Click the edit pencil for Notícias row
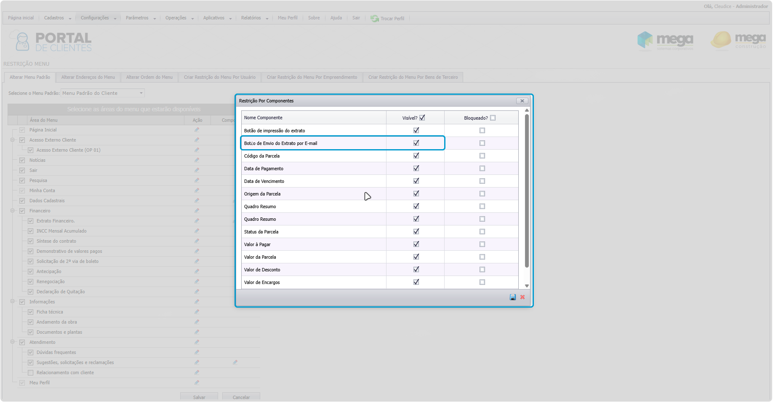Viewport: 773px width, 402px height. point(197,160)
